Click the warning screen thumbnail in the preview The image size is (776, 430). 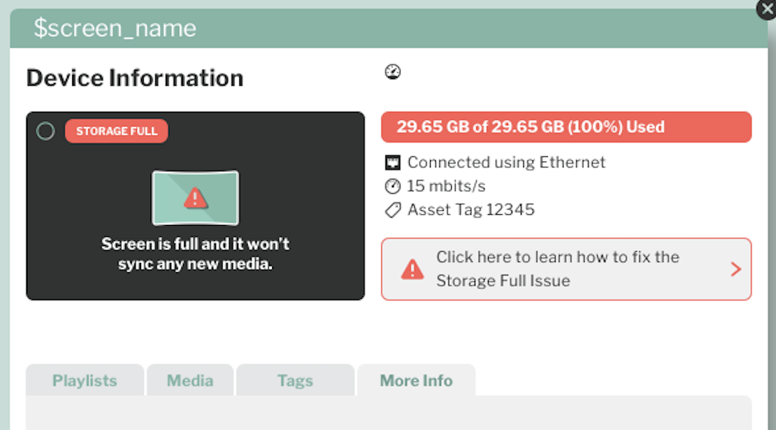click(x=196, y=198)
